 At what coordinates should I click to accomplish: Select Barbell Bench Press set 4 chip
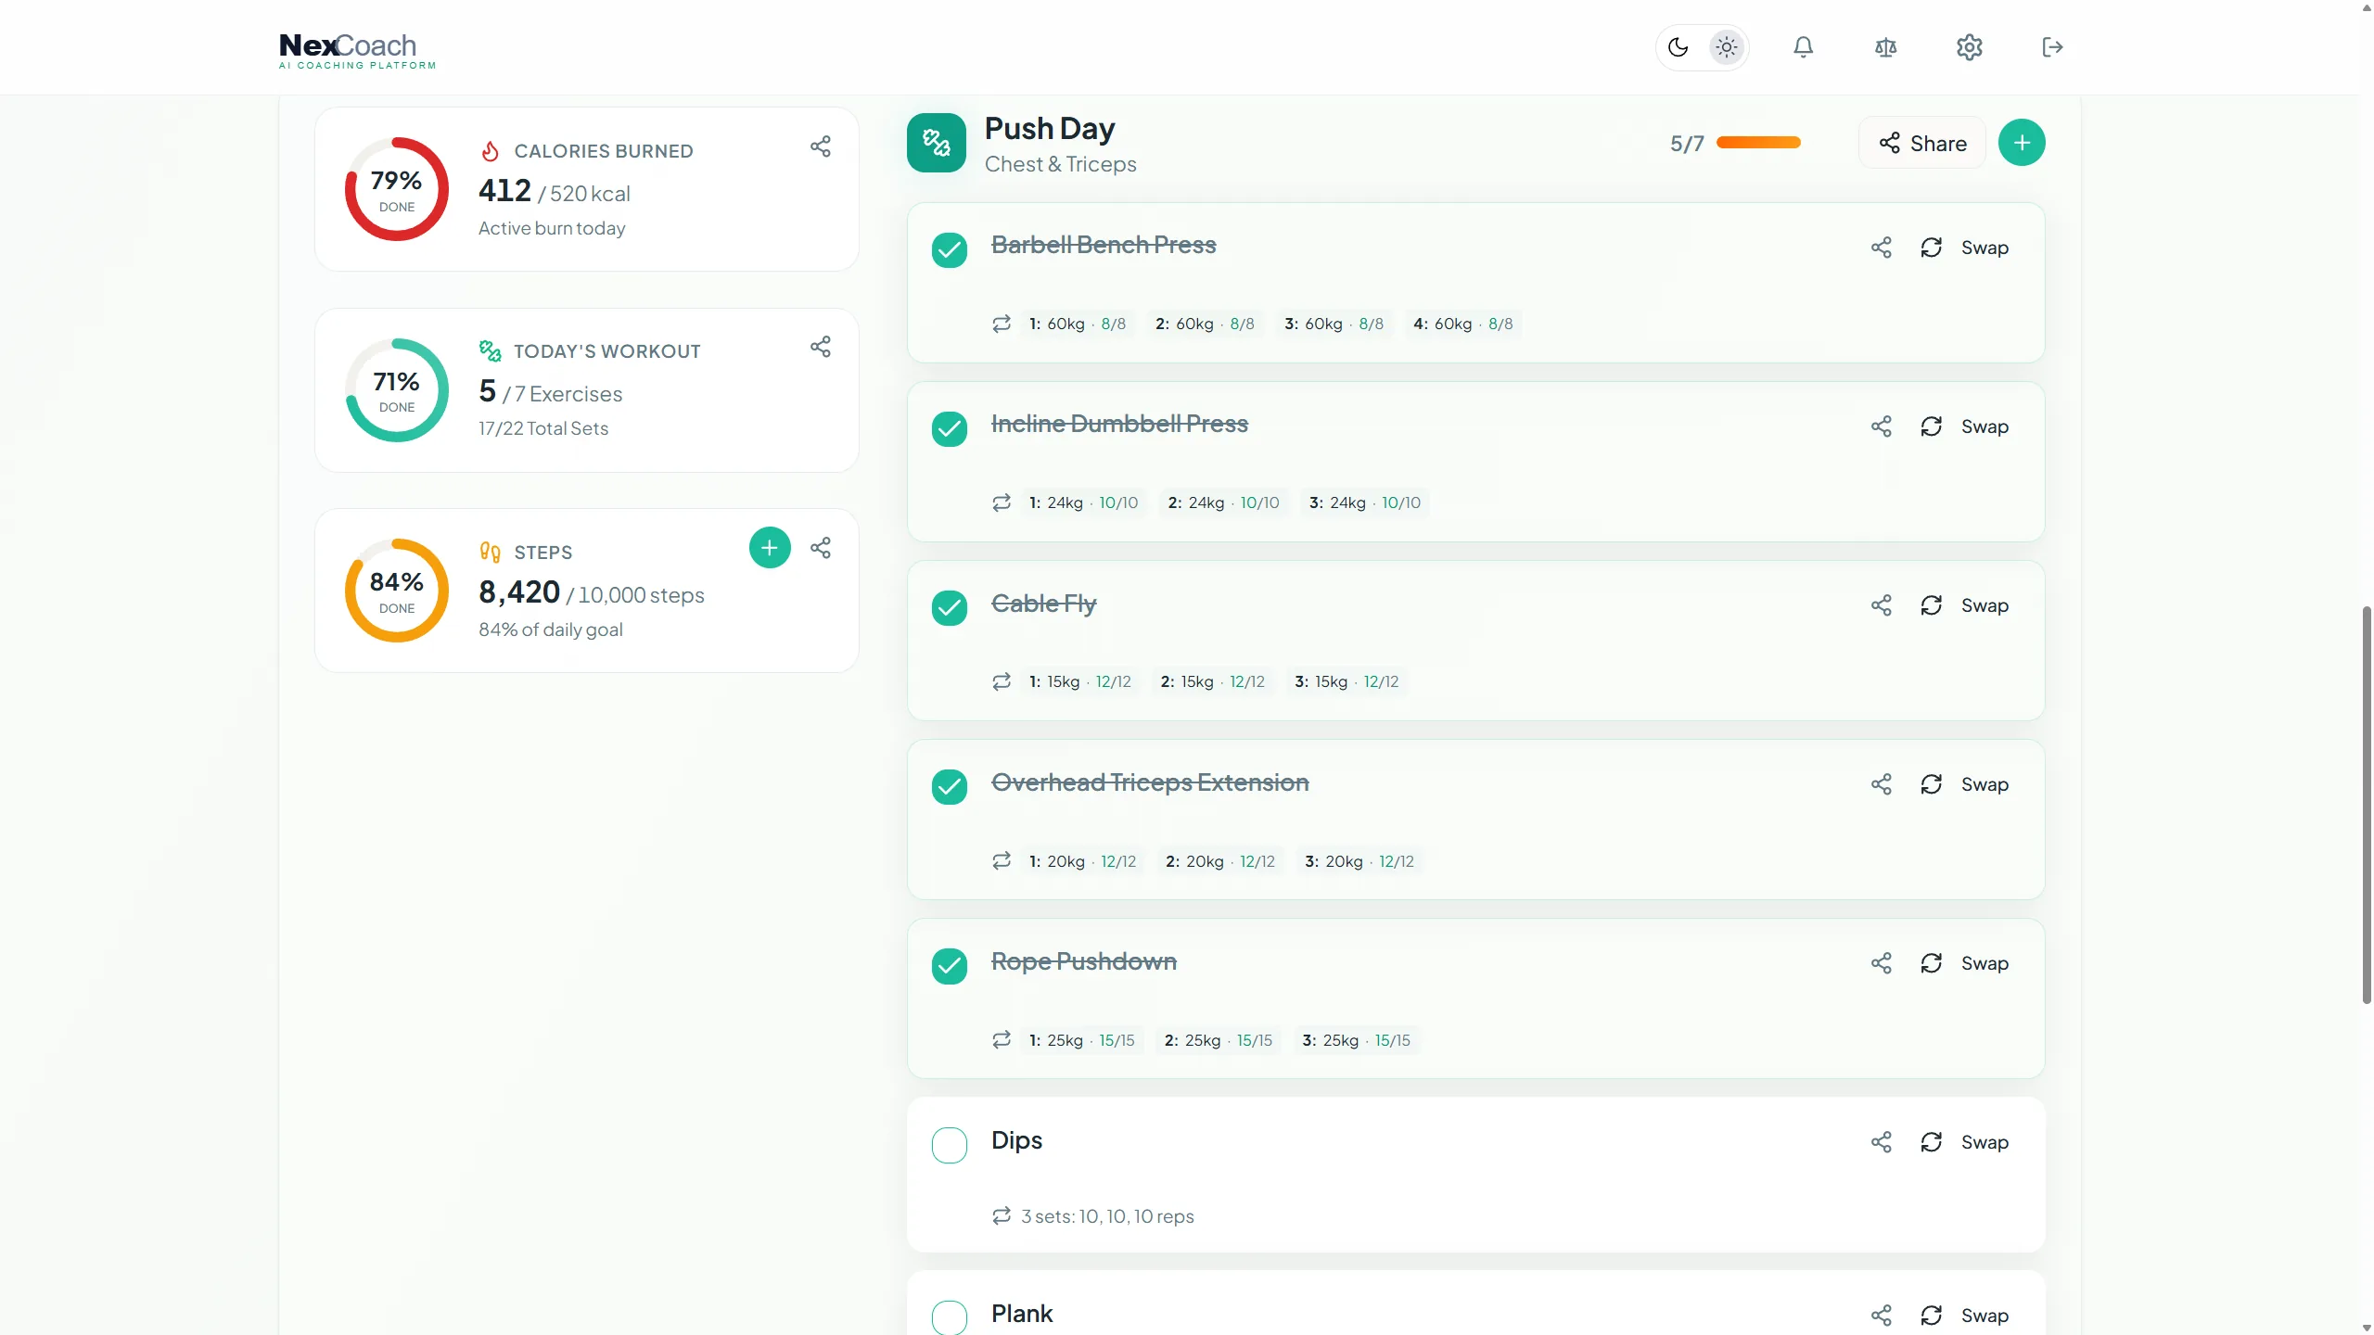(1463, 324)
